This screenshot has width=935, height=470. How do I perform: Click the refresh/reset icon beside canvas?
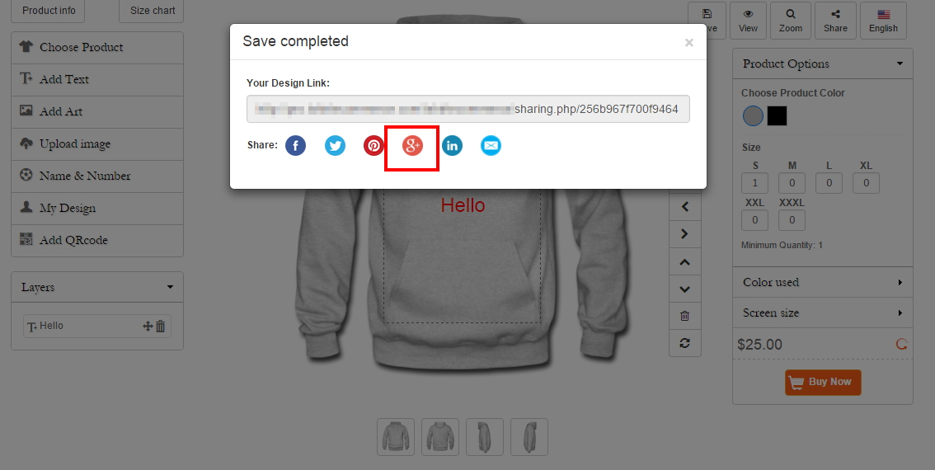[x=684, y=343]
